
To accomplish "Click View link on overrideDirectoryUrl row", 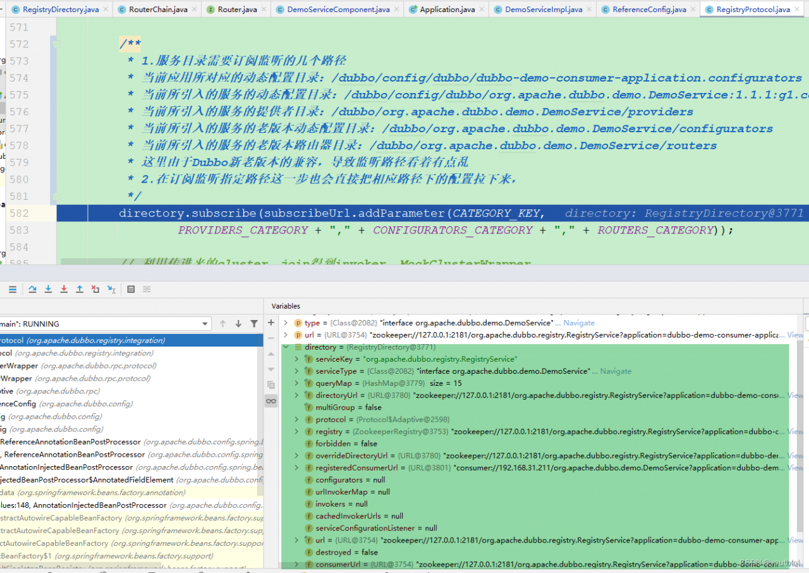I will 795,455.
